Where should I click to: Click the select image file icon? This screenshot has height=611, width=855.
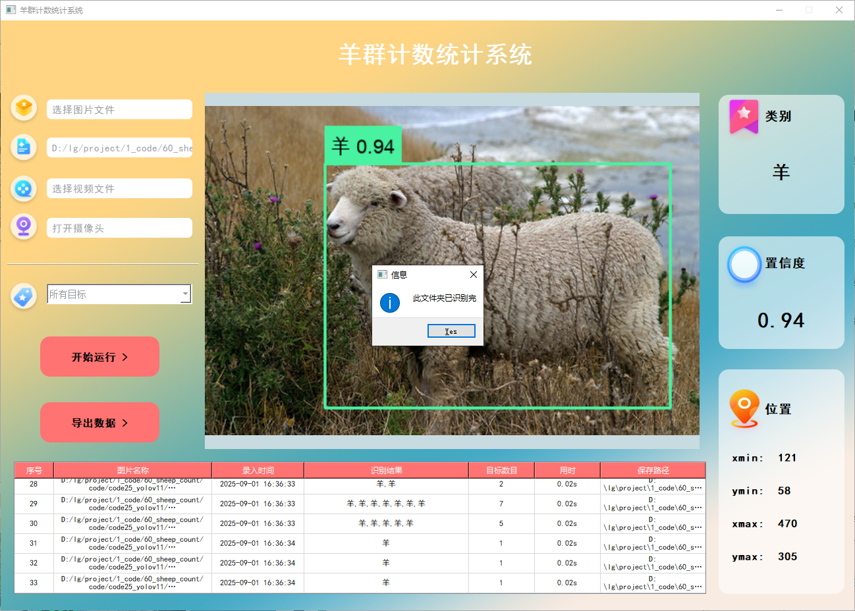[24, 107]
